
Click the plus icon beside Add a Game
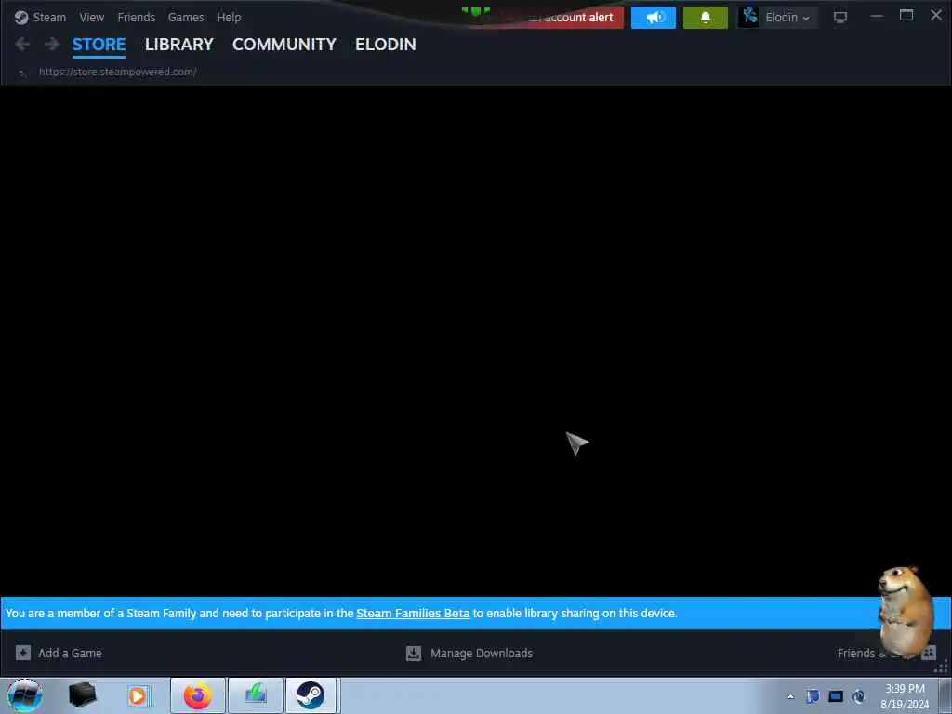point(23,654)
